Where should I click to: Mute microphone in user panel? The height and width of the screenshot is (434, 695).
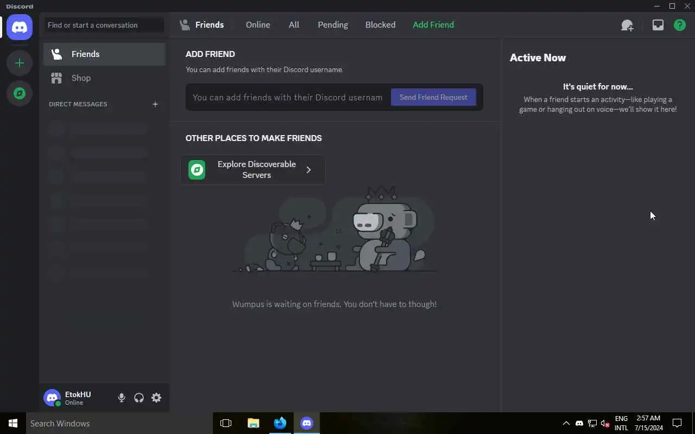pyautogui.click(x=122, y=398)
